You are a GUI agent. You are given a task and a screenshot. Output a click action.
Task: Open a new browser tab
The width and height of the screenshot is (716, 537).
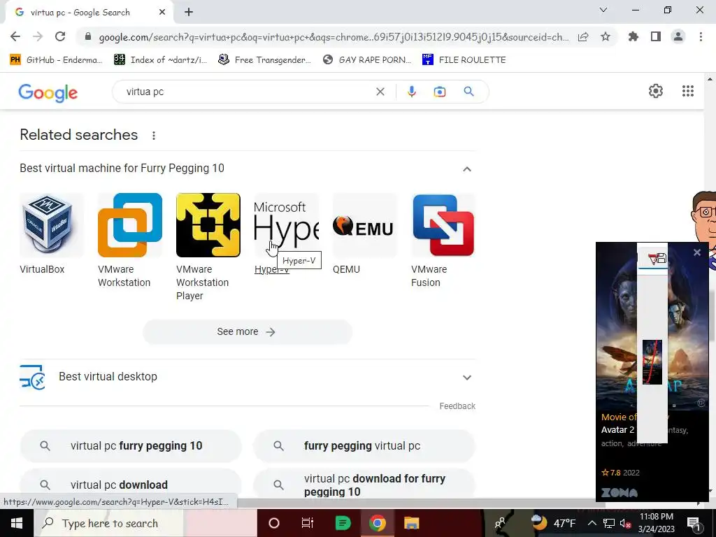(x=189, y=13)
